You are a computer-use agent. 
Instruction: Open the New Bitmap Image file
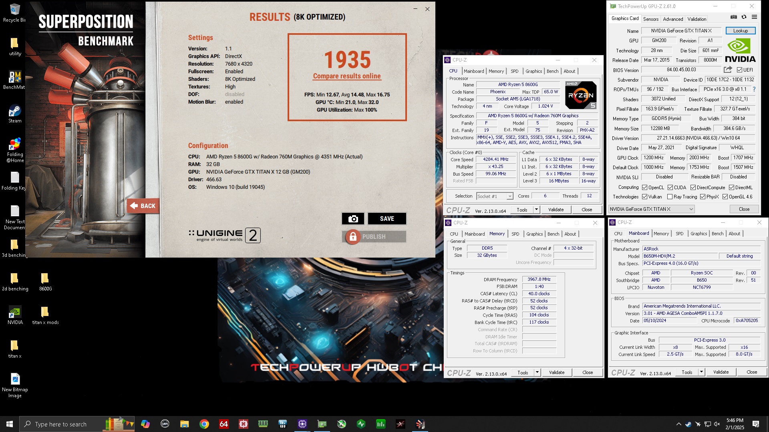tap(15, 386)
